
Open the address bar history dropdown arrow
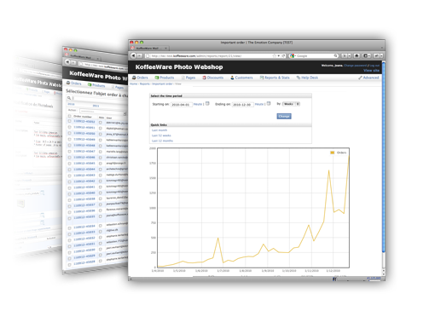coord(279,56)
